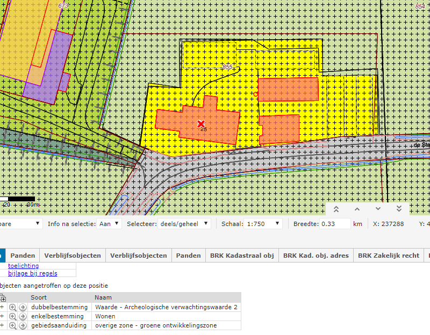Click the arrow icon in the dubbelbestemming row
The height and width of the screenshot is (335, 430).
[x=23, y=307]
